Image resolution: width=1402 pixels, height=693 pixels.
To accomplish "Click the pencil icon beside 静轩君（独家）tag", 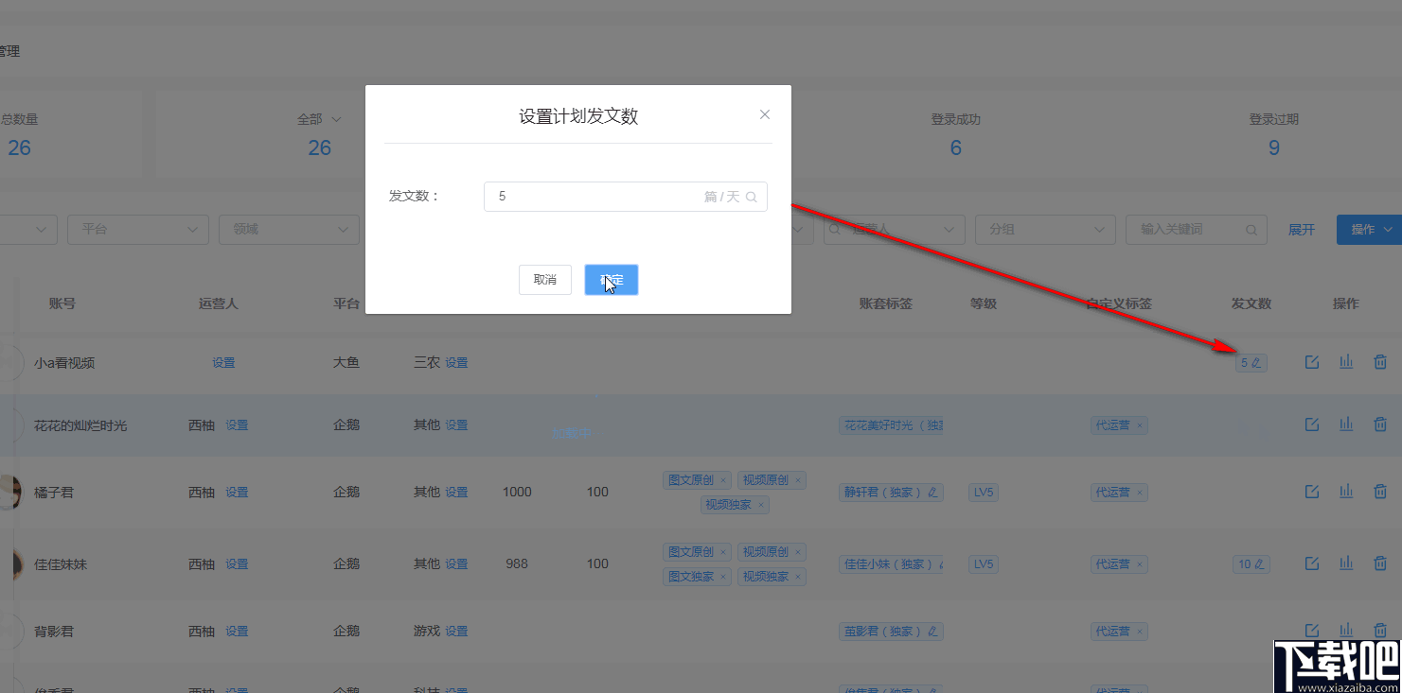I will tap(934, 492).
